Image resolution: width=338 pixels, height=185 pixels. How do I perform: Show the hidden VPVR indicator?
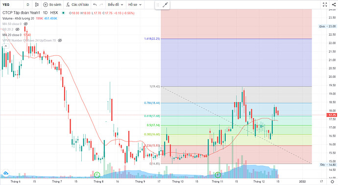(60, 40)
